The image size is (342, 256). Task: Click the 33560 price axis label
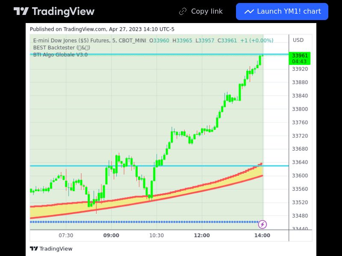(x=300, y=189)
